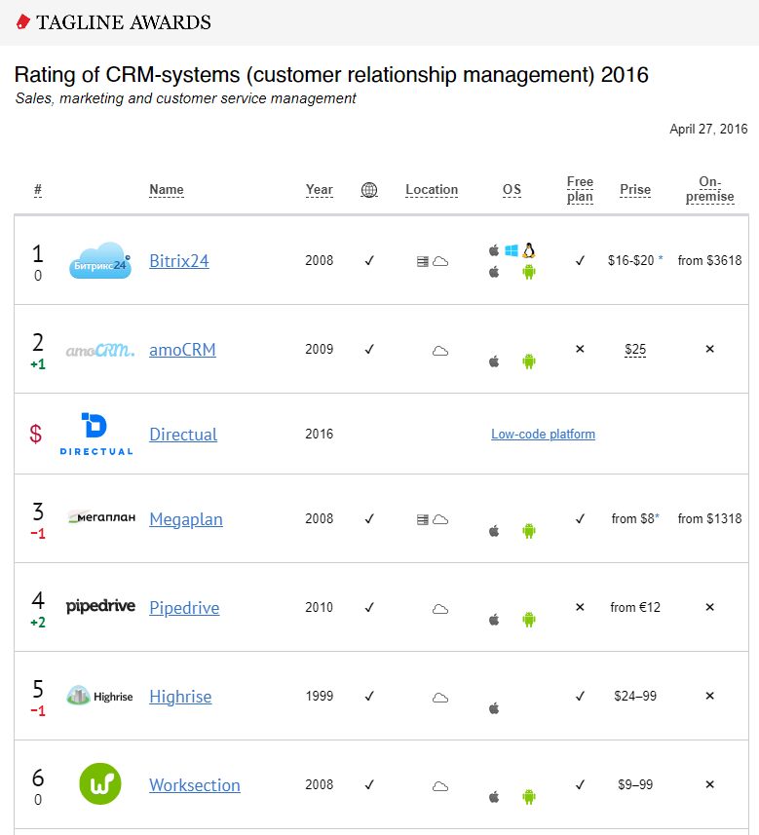This screenshot has height=835, width=759.
Task: Open the Highrise link
Action: [180, 697]
